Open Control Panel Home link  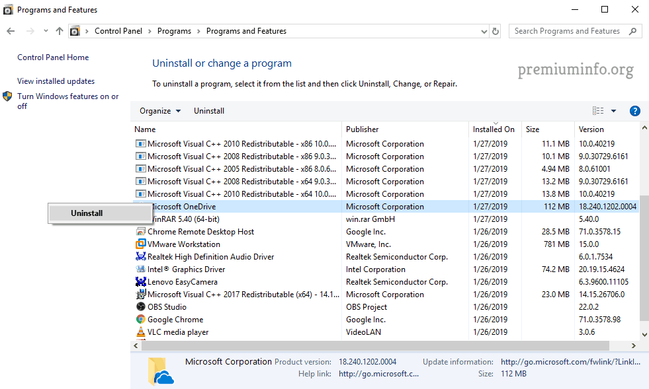click(x=53, y=57)
